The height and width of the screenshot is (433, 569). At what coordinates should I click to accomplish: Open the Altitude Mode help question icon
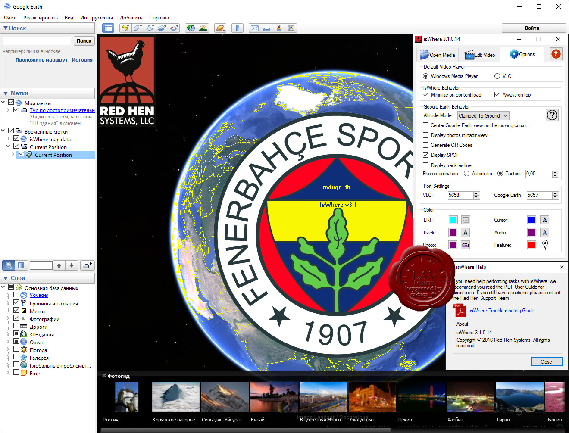pyautogui.click(x=552, y=115)
